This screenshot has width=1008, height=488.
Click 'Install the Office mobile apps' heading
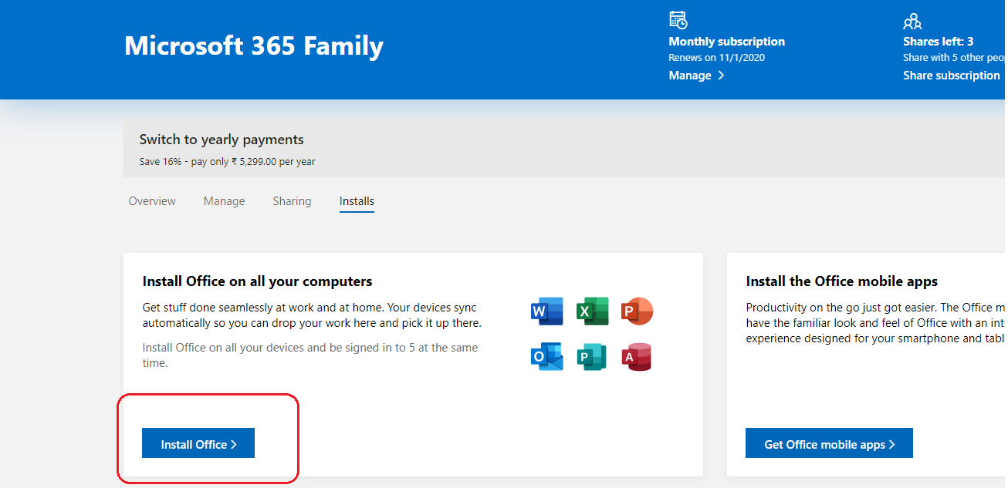point(842,281)
